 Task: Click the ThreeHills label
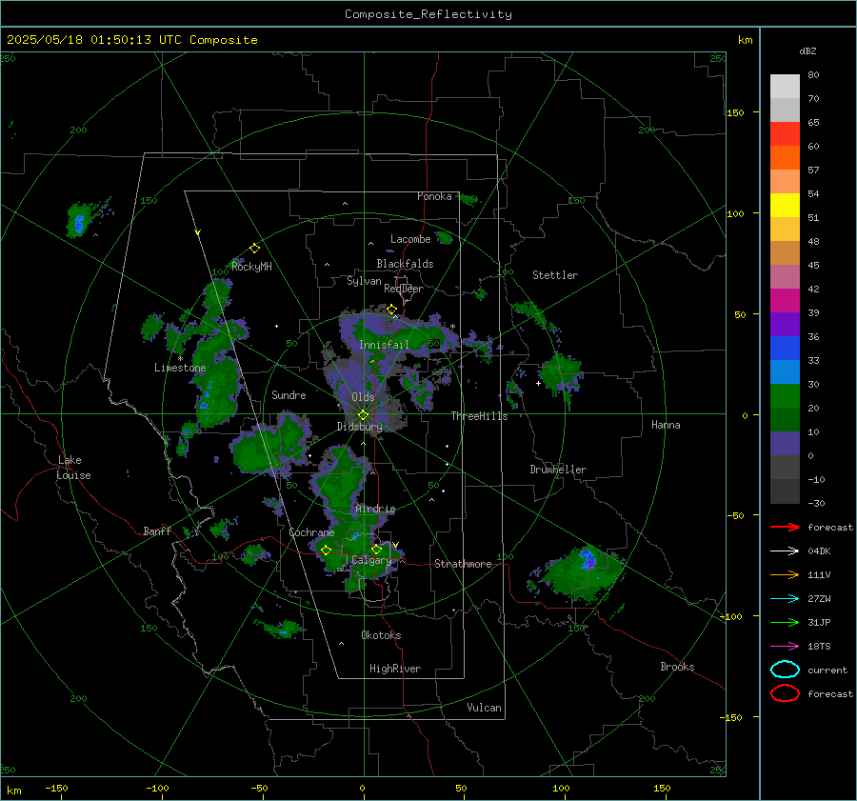[479, 416]
